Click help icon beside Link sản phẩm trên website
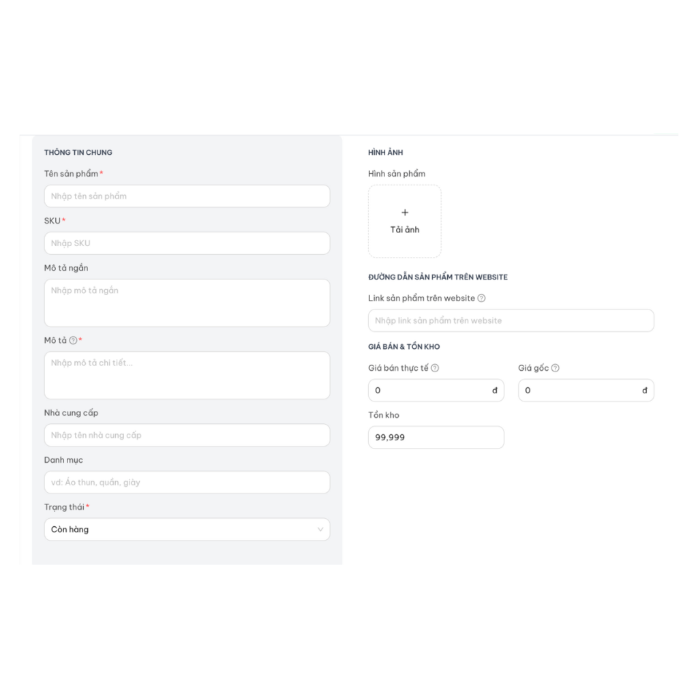This screenshot has height=698, width=698. point(481,298)
